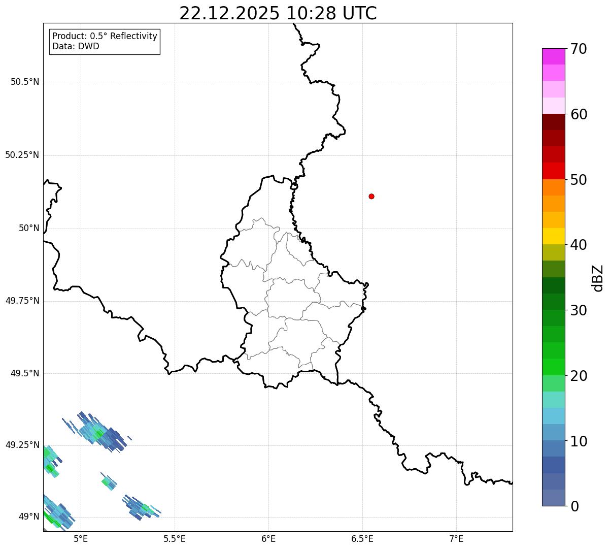Viewport: 610px width, 549px height.
Task: Click the 5°E longitude label
Action: point(81,538)
